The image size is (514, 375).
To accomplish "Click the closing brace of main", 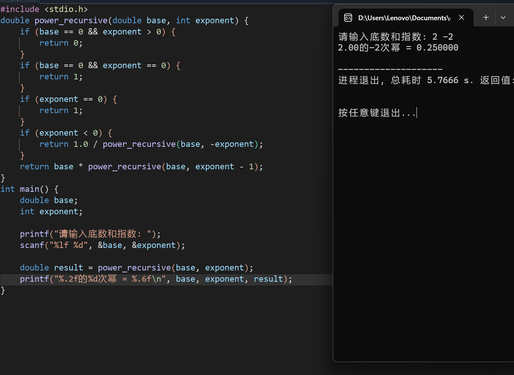I will click(x=2, y=290).
